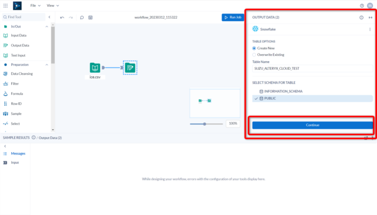Select the ice.csv input node
Screen dimensions: 377x215
click(x=95, y=68)
